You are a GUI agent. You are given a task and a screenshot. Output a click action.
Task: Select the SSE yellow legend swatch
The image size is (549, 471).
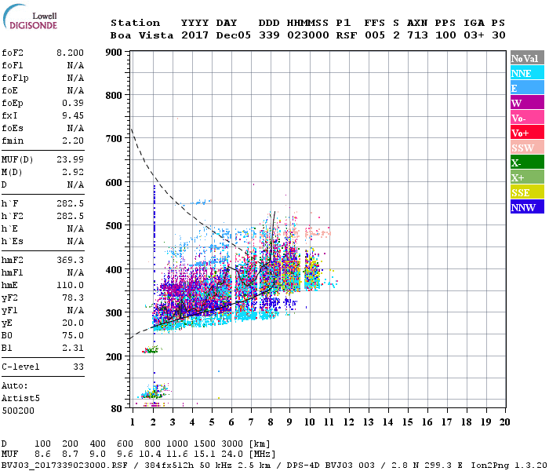[x=527, y=192]
